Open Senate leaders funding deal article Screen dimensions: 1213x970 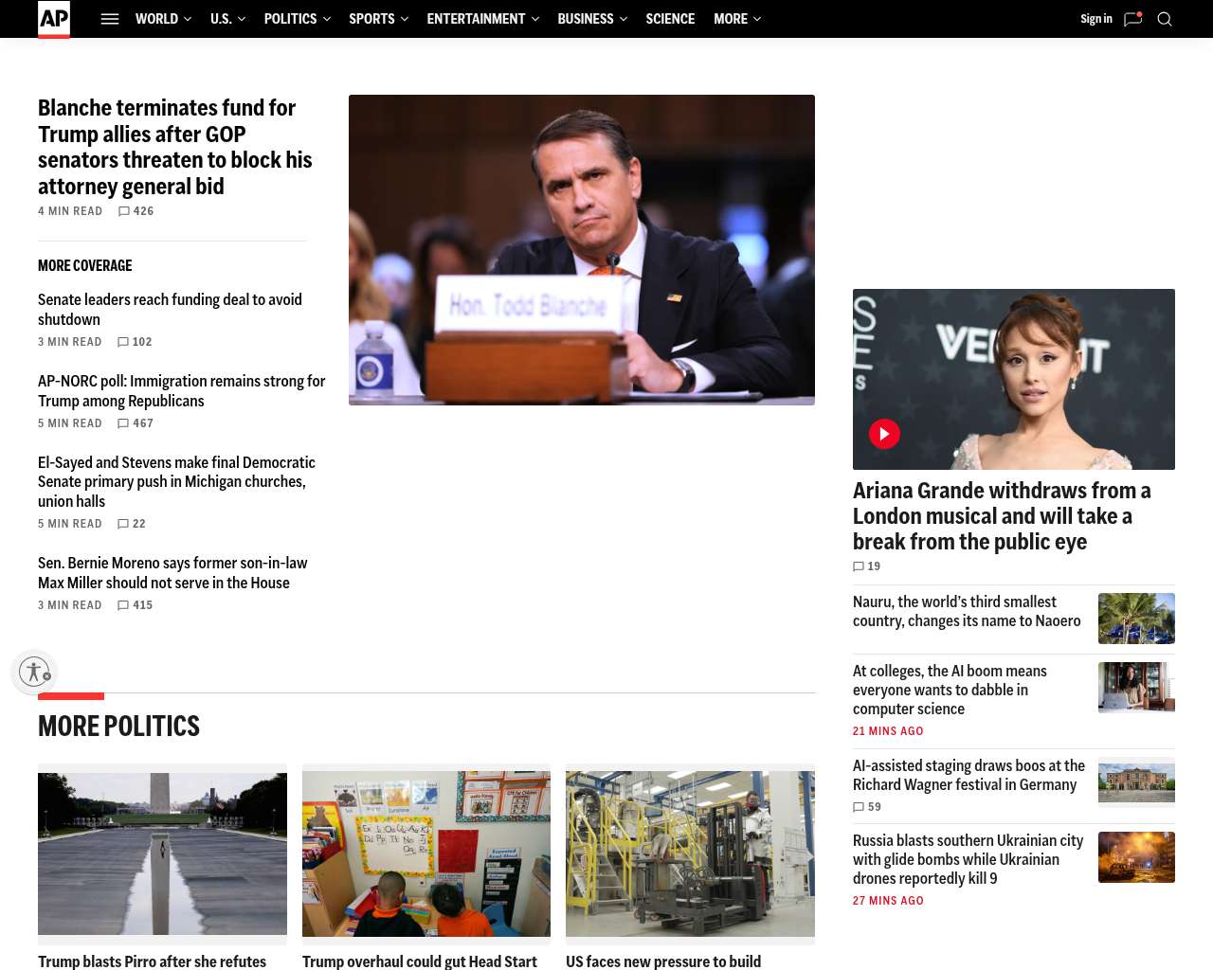coord(171,310)
